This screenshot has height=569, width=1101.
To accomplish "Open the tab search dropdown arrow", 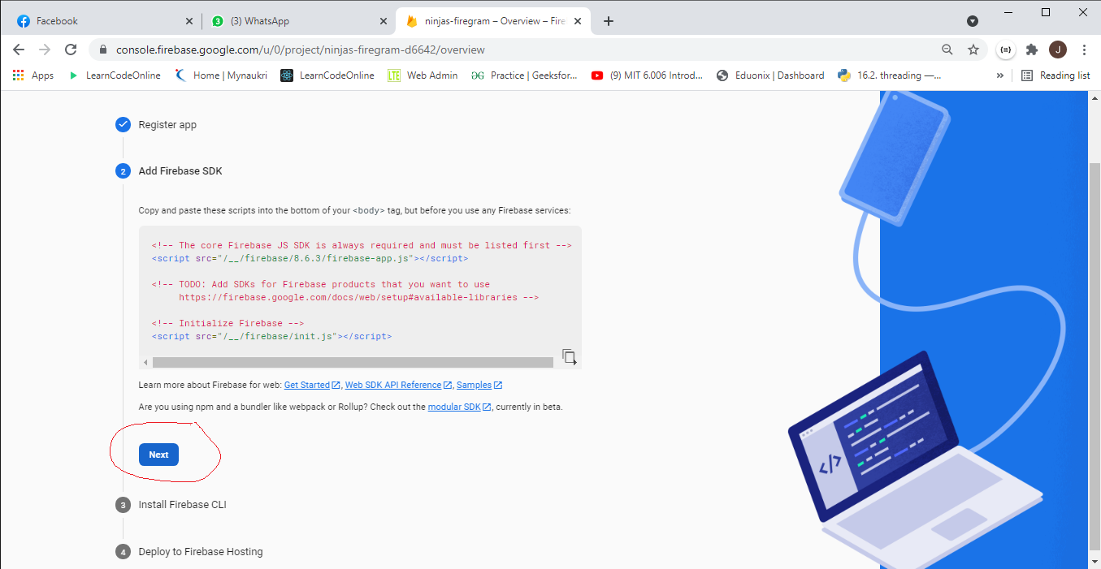I will [973, 21].
